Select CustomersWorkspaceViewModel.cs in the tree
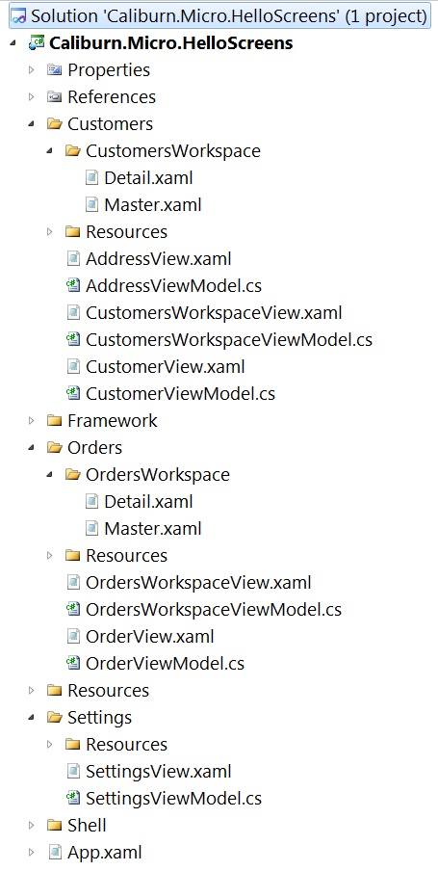Viewport: 438px width, 871px height. 229,339
